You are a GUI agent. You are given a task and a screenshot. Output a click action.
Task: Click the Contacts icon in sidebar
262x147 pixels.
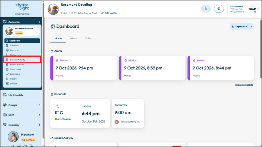pos(7,50)
